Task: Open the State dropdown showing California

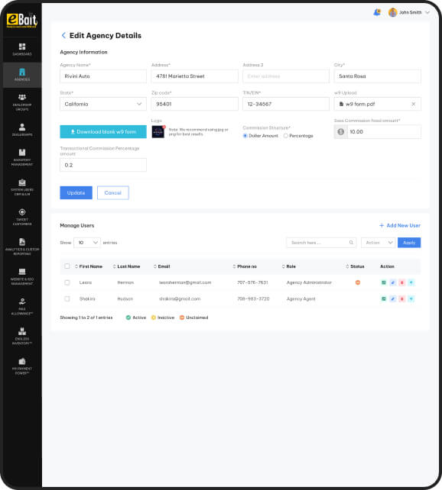Action: click(103, 104)
